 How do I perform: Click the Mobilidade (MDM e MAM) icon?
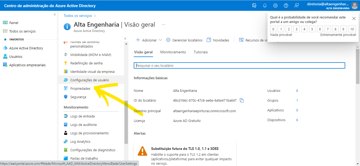(x=66, y=55)
